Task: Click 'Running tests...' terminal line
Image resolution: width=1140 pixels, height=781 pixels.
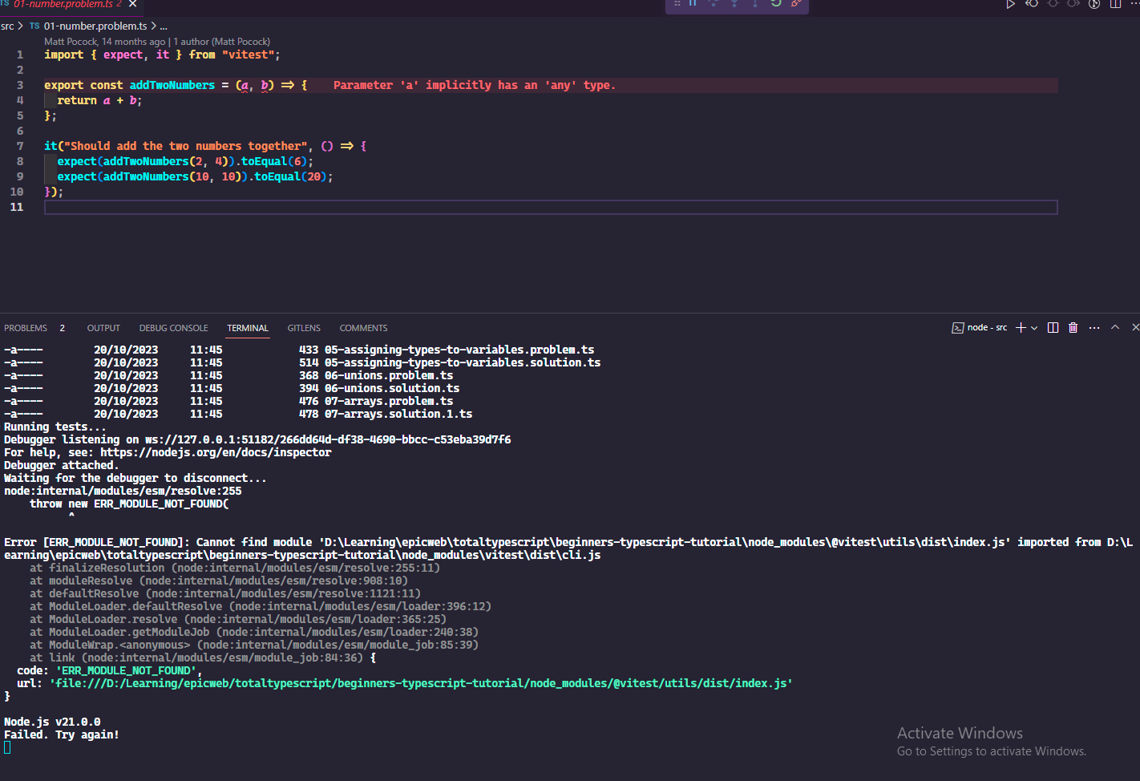Action: [55, 427]
